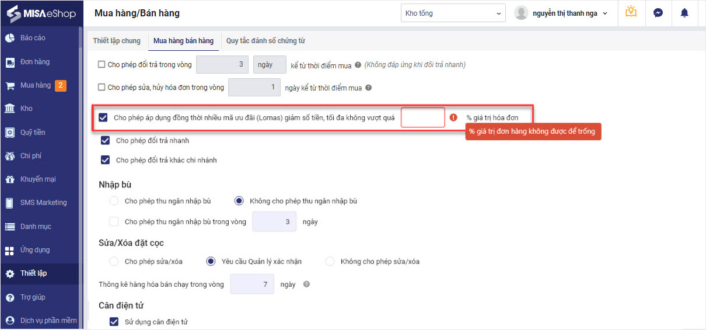Click the lightbulb suggestions icon

(631, 12)
